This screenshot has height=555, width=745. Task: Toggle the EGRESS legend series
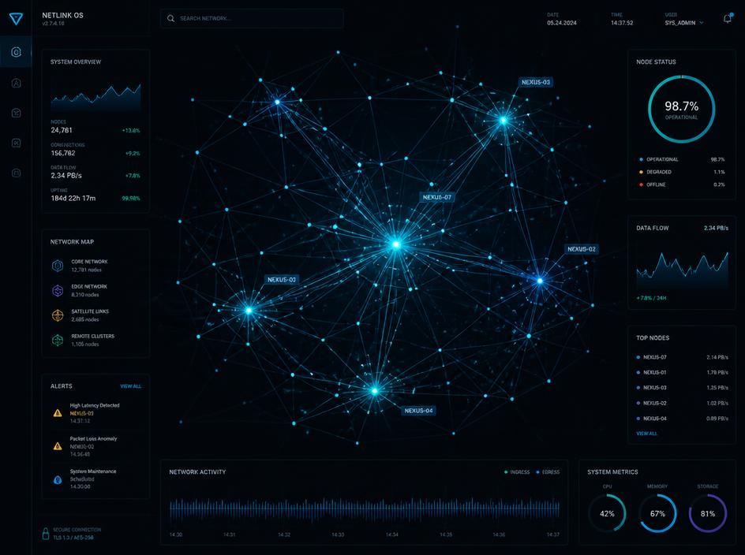pos(548,472)
